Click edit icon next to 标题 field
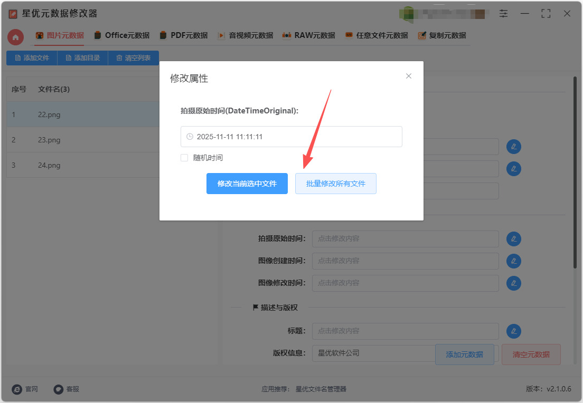Image resolution: width=583 pixels, height=403 pixels. [x=513, y=331]
